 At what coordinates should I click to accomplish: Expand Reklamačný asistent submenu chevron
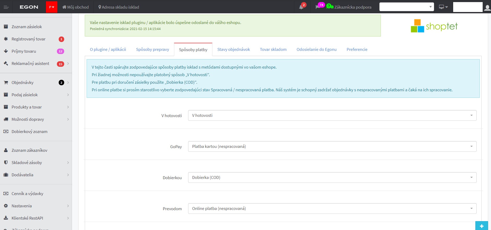pos(68,63)
